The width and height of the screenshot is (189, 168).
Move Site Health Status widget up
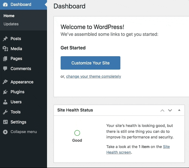coord(162,110)
